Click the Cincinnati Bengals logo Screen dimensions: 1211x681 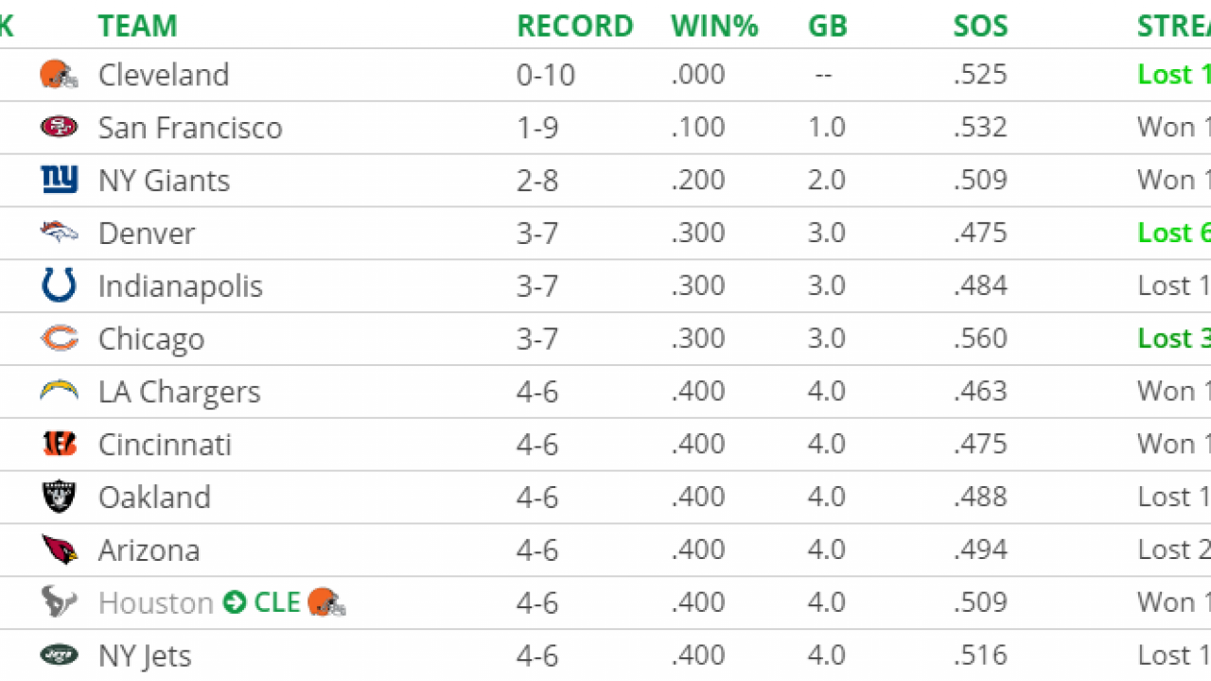59,444
